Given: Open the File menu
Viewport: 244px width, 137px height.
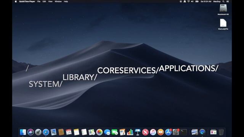Looking at the screenshot, I should [39, 2].
